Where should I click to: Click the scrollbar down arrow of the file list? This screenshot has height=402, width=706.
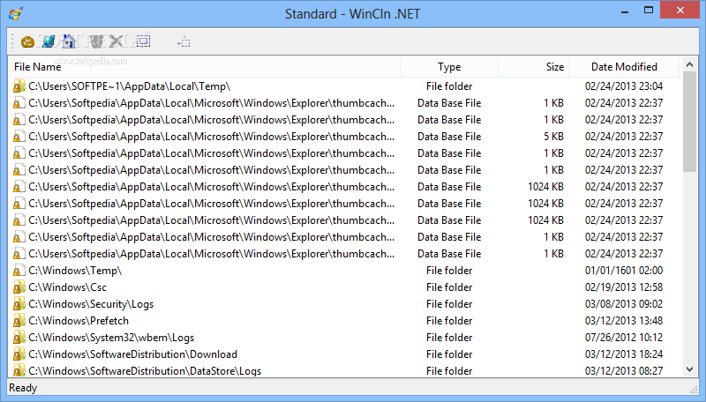pos(689,369)
